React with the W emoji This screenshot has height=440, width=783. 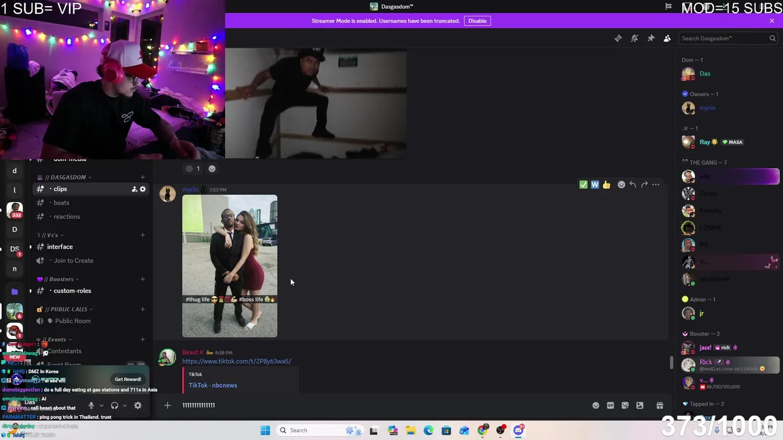click(595, 185)
